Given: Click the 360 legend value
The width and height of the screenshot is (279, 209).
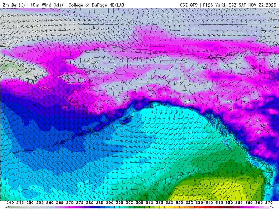Looking at the screenshot, I should [x=249, y=203].
